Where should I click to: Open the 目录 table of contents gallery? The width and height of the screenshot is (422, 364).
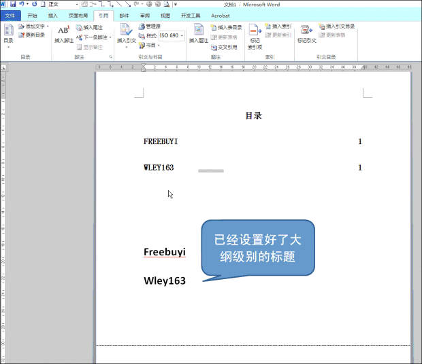point(8,37)
